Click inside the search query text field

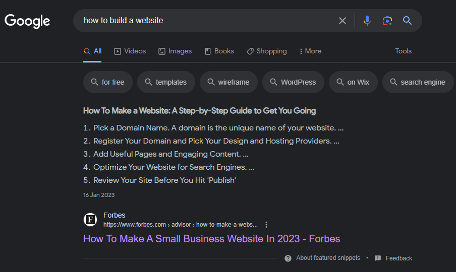pos(202,21)
